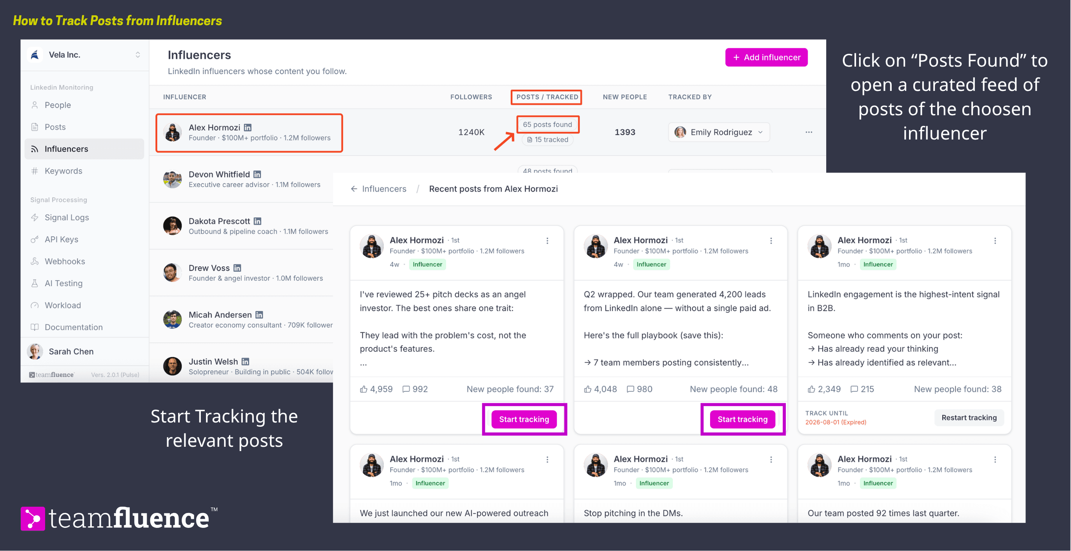Open the three-dot menu on the Alex Hormozi table row
The width and height of the screenshot is (1071, 551).
click(809, 132)
